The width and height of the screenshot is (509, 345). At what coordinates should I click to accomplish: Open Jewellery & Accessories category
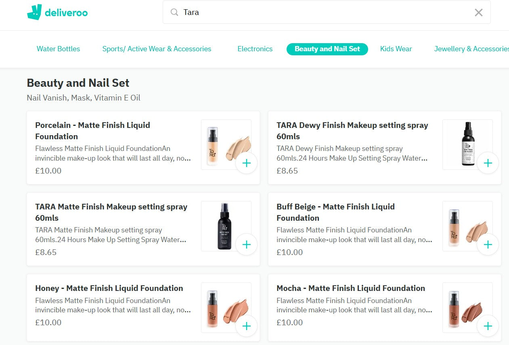[471, 49]
